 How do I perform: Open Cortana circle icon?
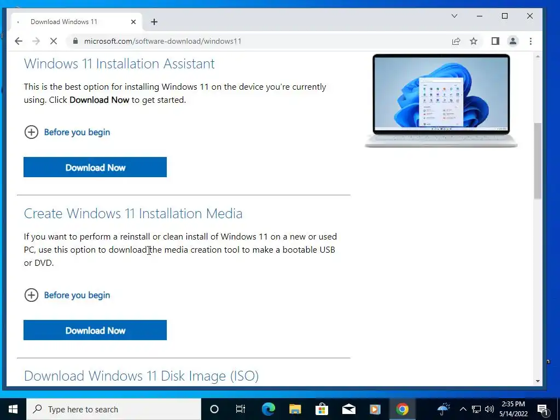click(214, 409)
